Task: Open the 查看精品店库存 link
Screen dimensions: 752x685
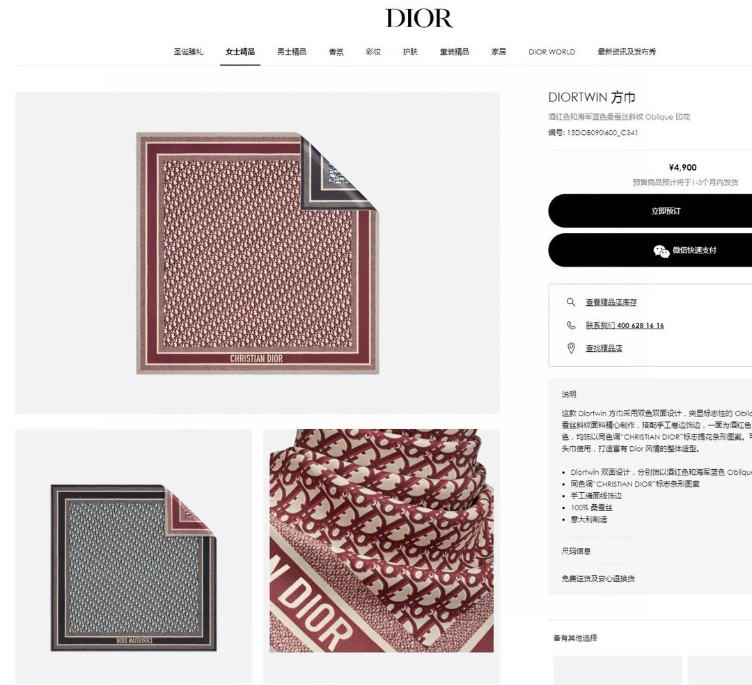Action: (x=611, y=303)
